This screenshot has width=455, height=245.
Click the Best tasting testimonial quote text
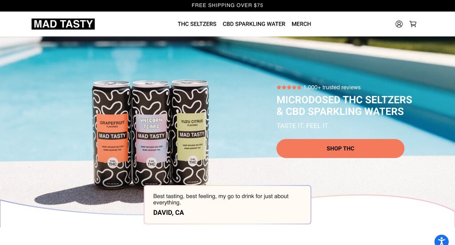[x=221, y=199]
